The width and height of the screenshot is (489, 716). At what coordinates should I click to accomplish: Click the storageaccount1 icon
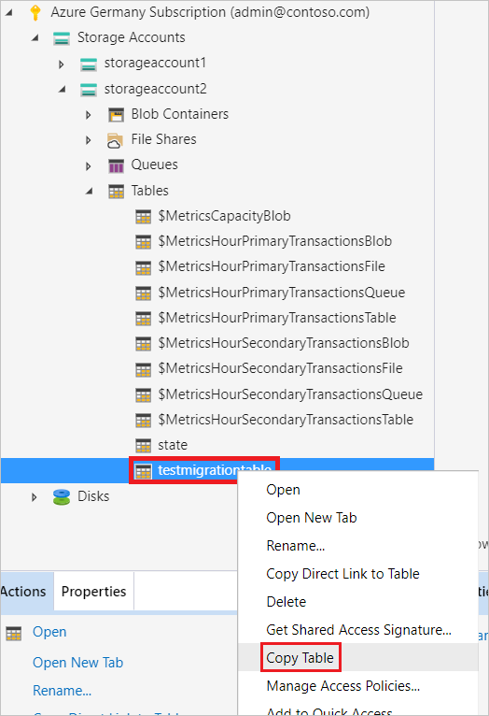point(89,64)
